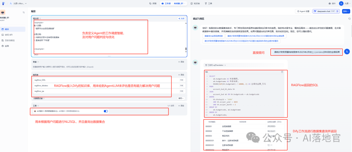Click table cell 000002

(x=209, y=131)
